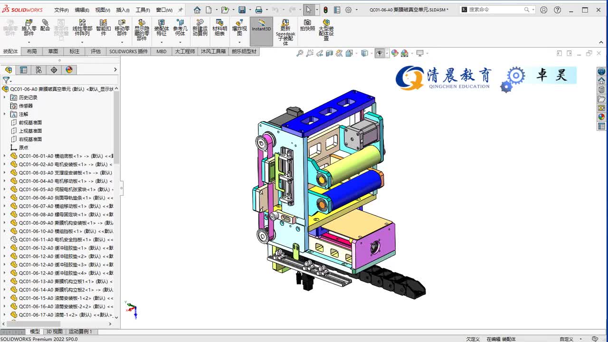Click the Print icon
Image resolution: width=608 pixels, height=342 pixels.
tap(258, 9)
